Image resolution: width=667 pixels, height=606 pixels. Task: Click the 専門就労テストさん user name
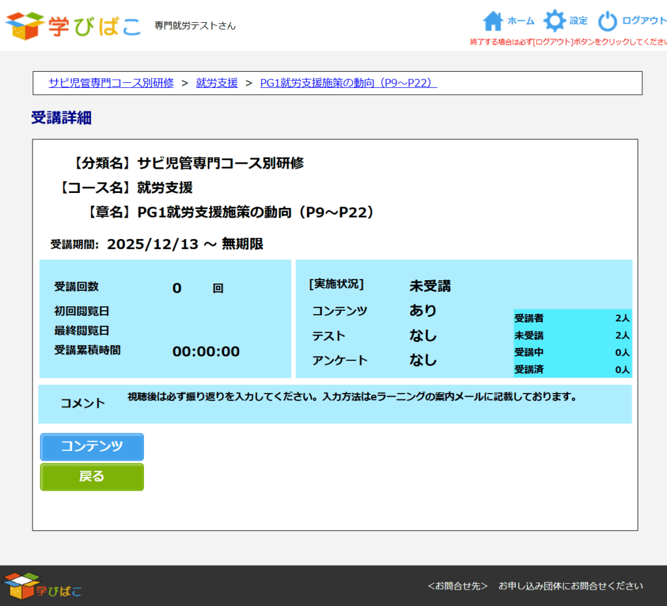(x=195, y=26)
